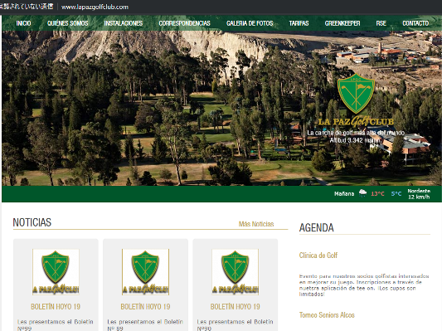442x331 pixels.
Task: Open the Más Noticias link
Action: coord(256,224)
